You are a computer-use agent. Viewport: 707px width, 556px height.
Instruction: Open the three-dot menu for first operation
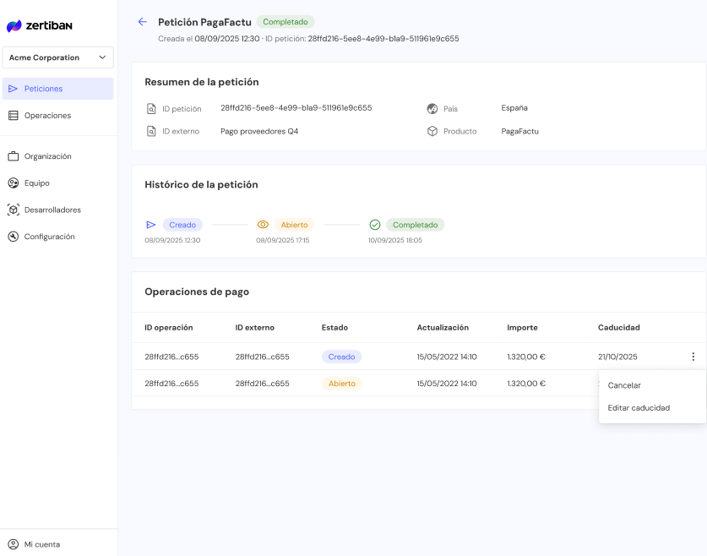[x=693, y=357]
